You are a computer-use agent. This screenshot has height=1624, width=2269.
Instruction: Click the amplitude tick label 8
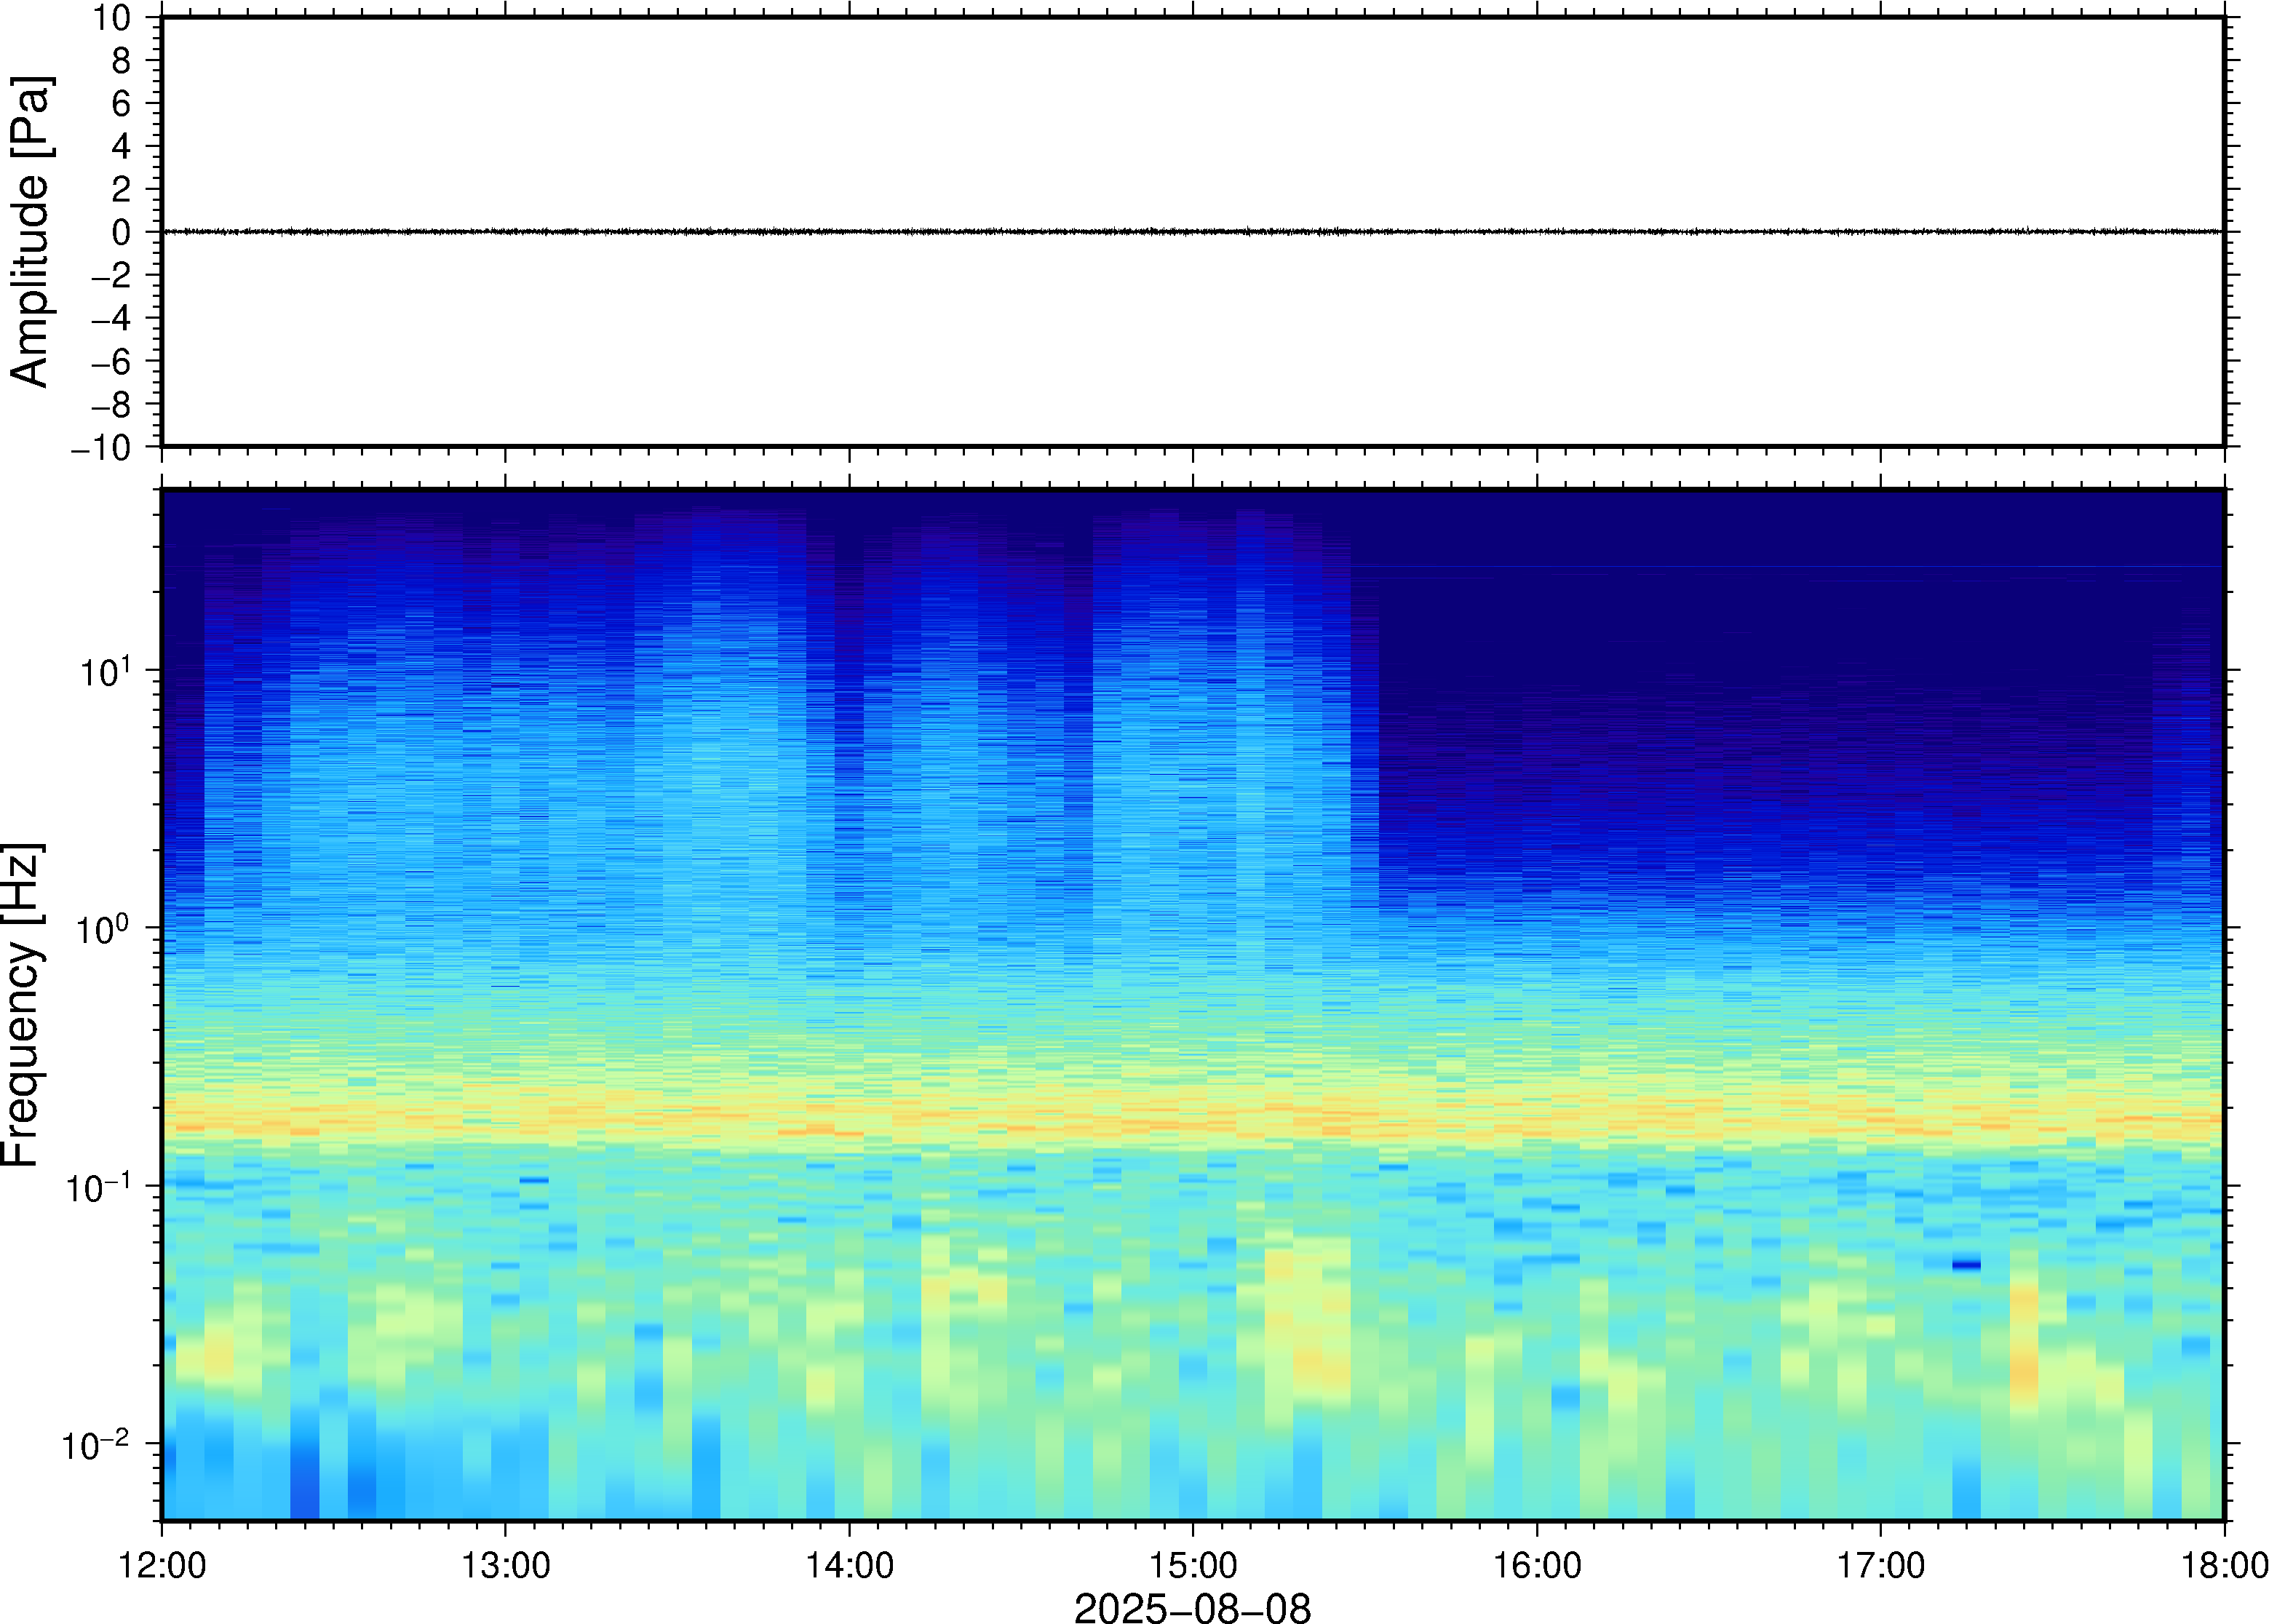point(122,61)
